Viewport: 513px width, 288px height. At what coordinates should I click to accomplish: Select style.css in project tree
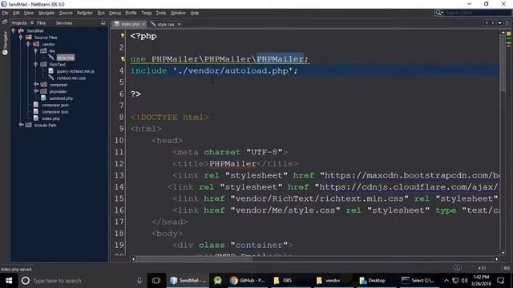[x=66, y=58]
